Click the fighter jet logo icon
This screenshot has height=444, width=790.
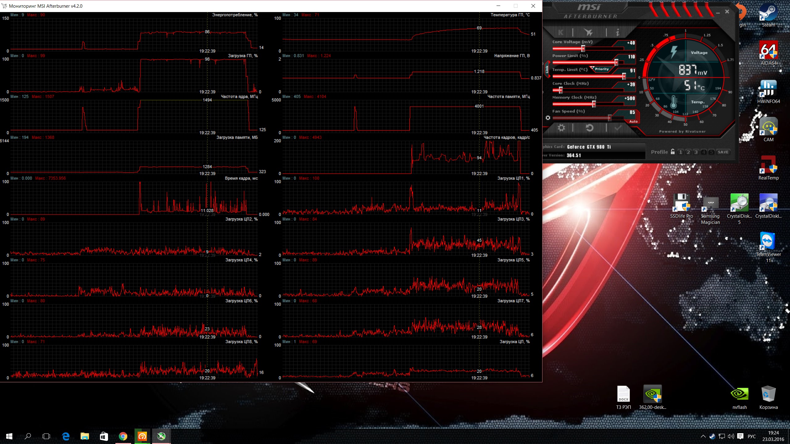click(x=589, y=32)
